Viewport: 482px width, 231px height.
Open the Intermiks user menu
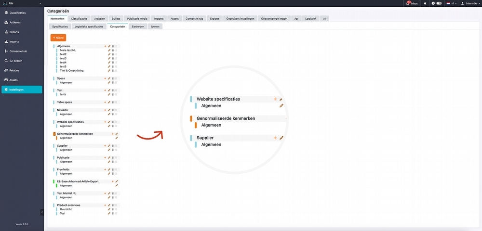[x=470, y=3]
